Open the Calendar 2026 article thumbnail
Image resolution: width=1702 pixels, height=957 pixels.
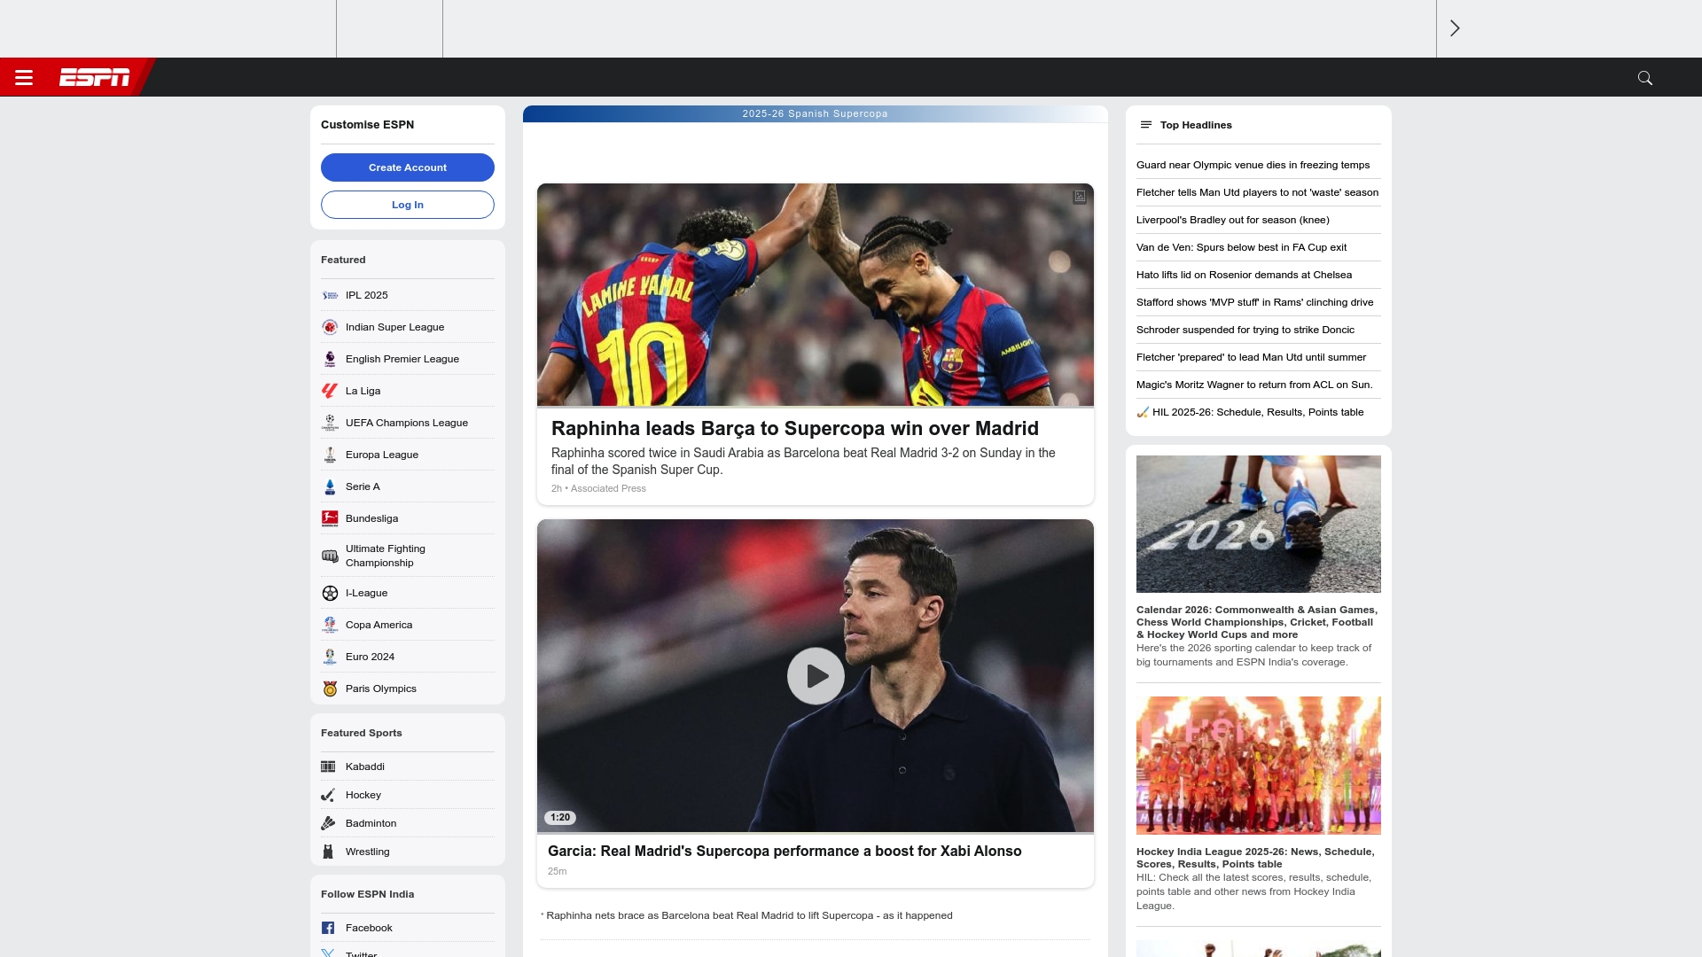coord(1258,524)
